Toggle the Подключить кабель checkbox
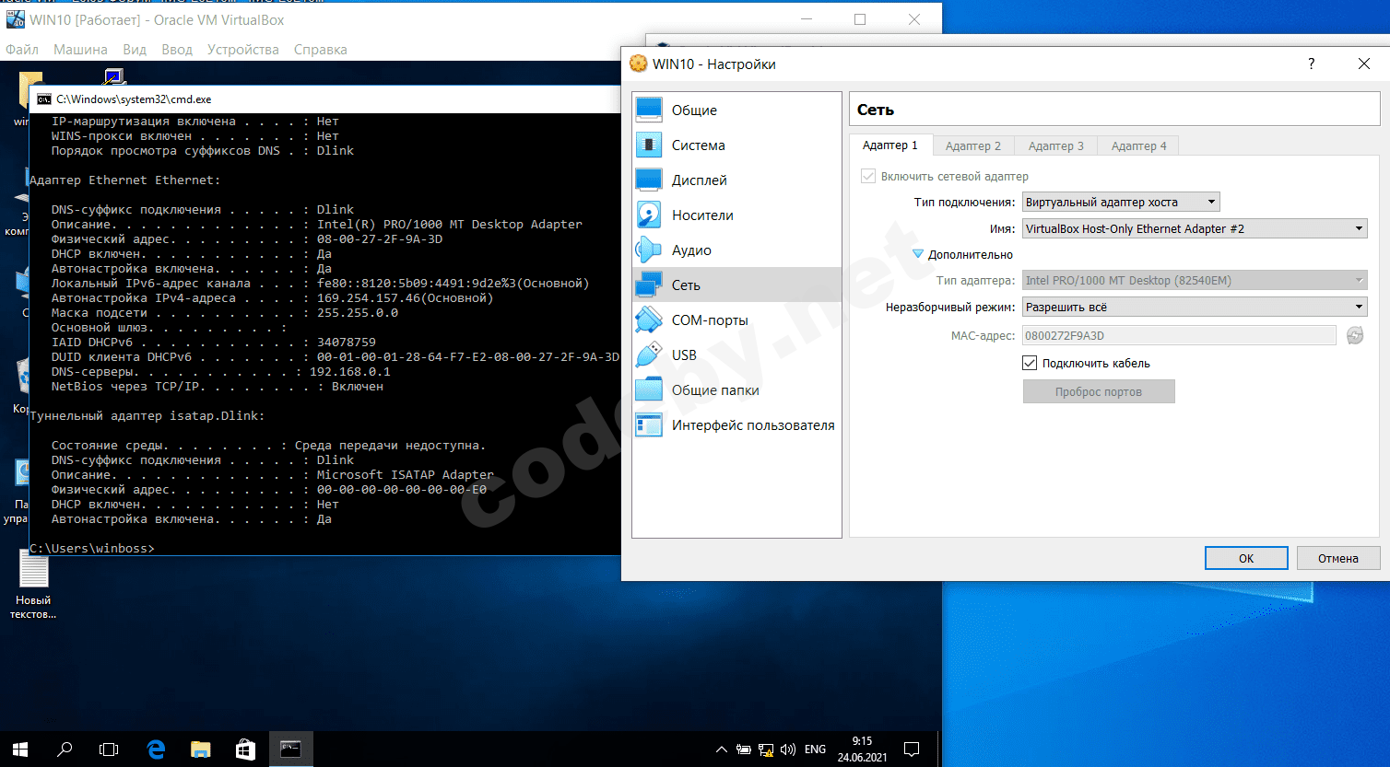The image size is (1390, 767). 1030,363
